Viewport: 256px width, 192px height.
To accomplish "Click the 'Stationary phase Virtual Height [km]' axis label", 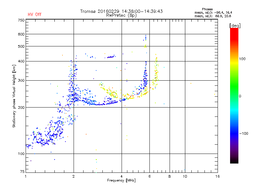I will 14,96.
